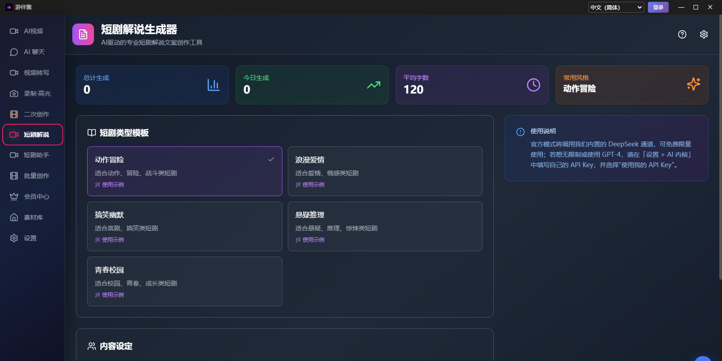Click the 登录 button

[658, 7]
